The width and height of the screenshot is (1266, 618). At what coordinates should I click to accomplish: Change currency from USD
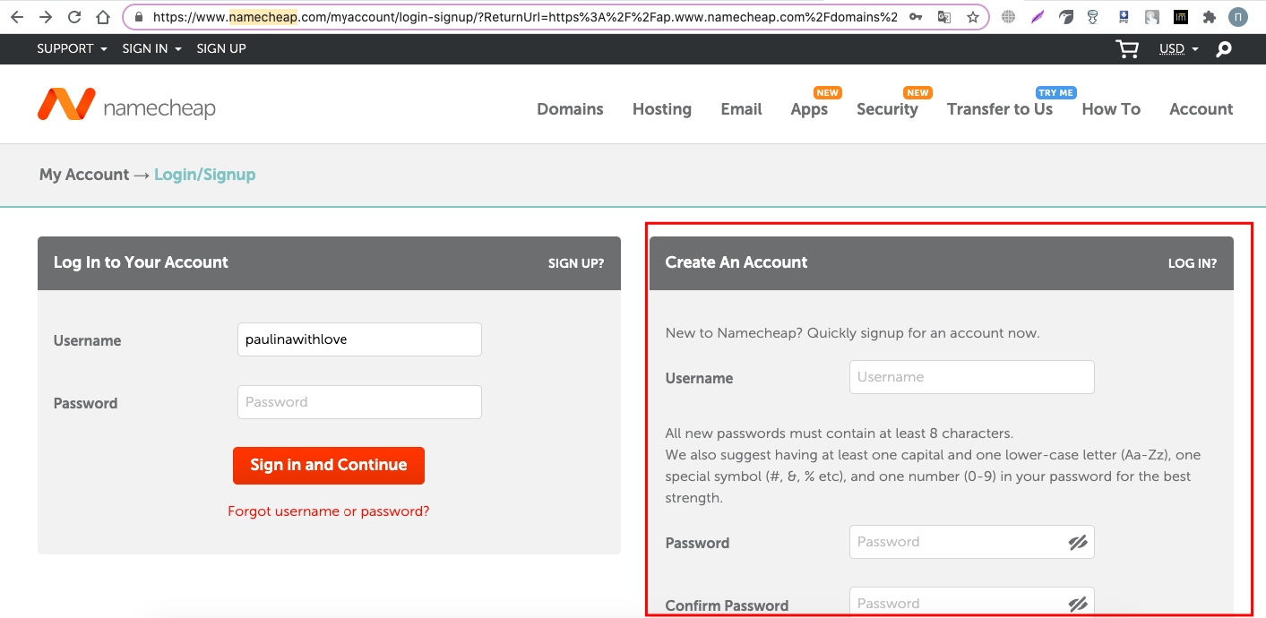point(1178,49)
